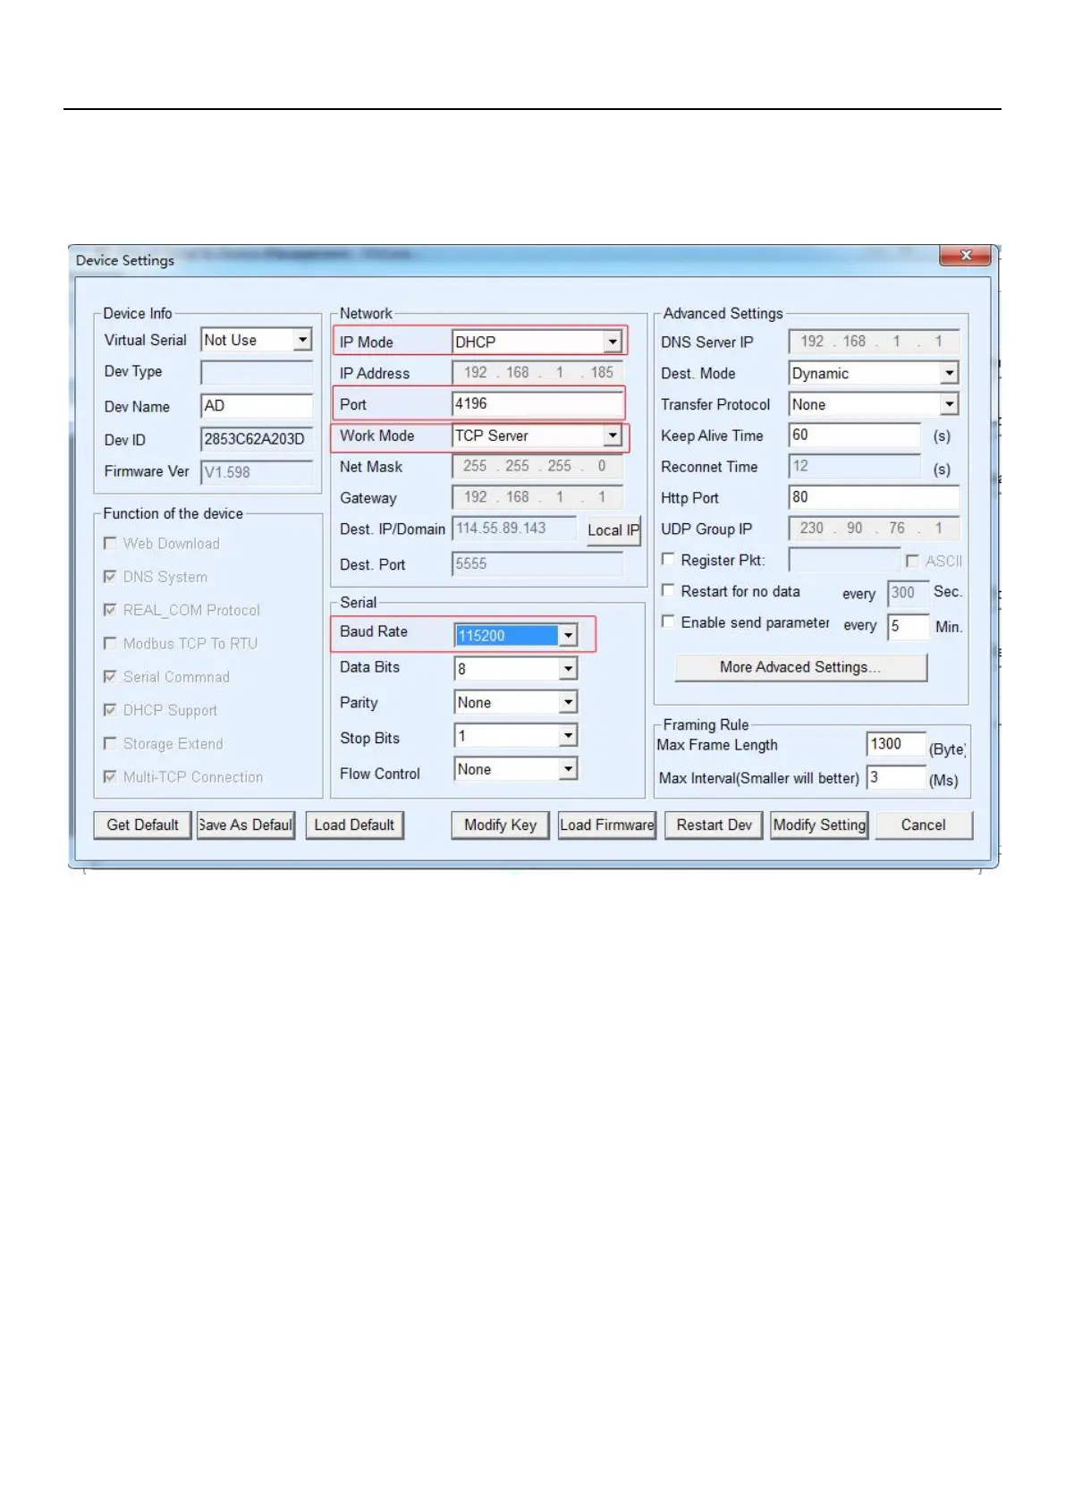Viewport: 1065px width, 1506px height.
Task: Click the Dev Type field
Action: 257,372
